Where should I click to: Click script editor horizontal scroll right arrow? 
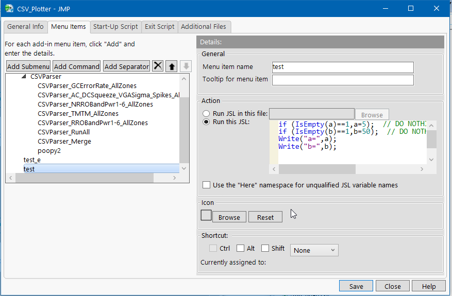(422, 169)
